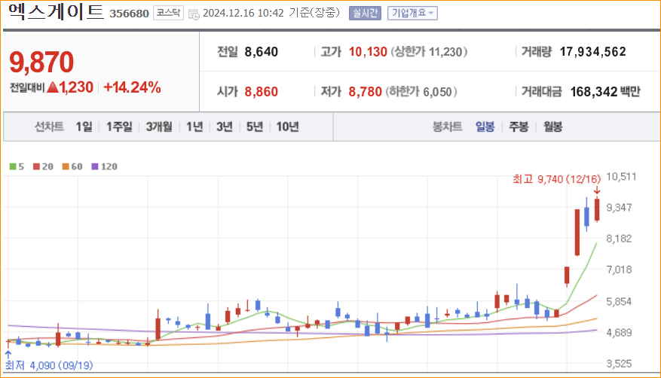The height and width of the screenshot is (378, 661).
Task: Open the 기업개요 dropdown
Action: click(x=412, y=13)
